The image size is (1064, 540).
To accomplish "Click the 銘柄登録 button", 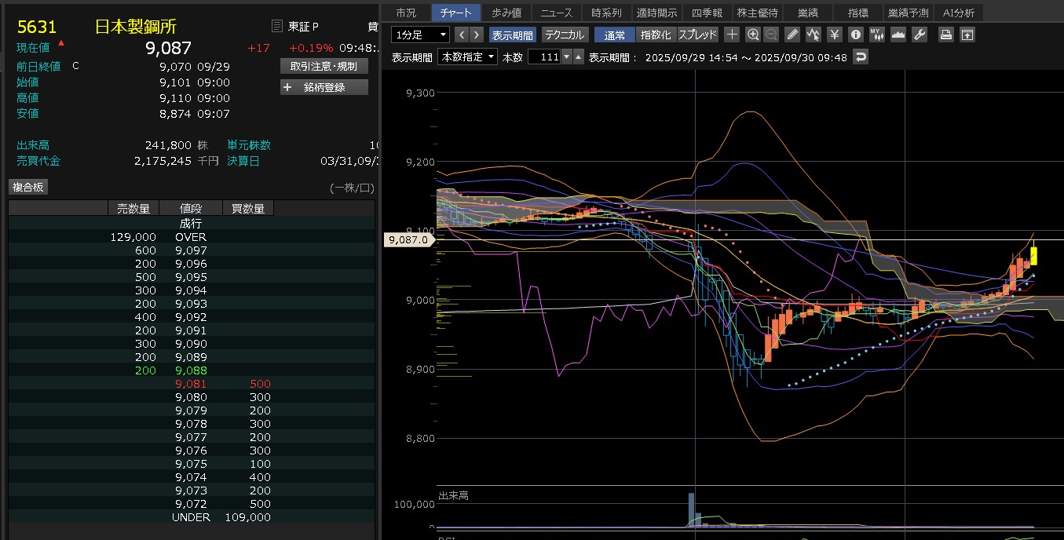I will tap(324, 87).
